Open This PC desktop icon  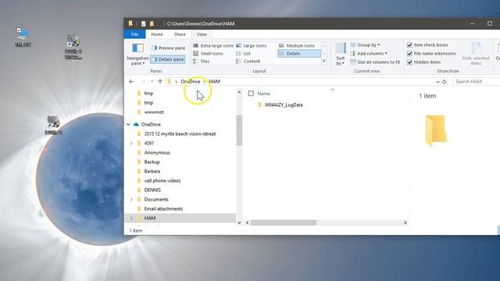coord(23,37)
